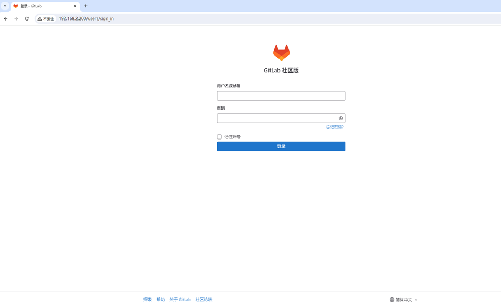Click the 用户名或邮箱 field label
Viewport: 501px width, 308px height.
(x=228, y=86)
